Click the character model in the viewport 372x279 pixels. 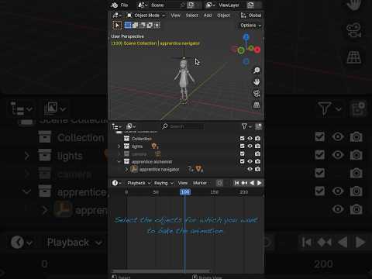[184, 81]
